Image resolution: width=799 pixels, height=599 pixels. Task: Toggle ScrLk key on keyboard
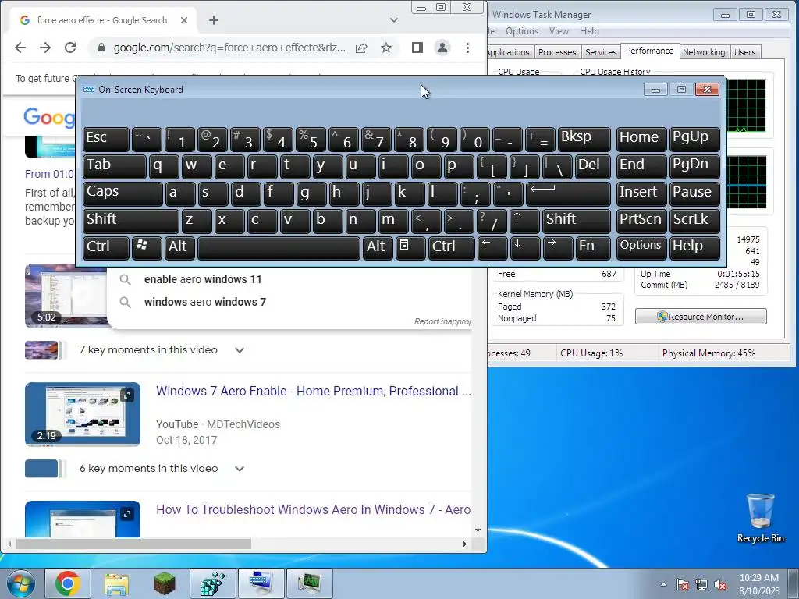(x=694, y=221)
